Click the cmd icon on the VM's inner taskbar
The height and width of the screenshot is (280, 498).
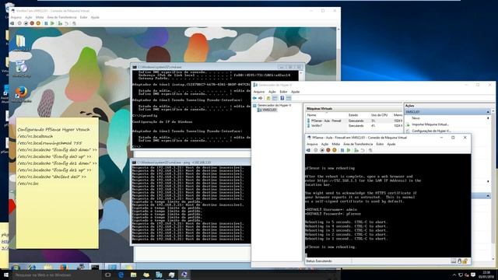95,267
